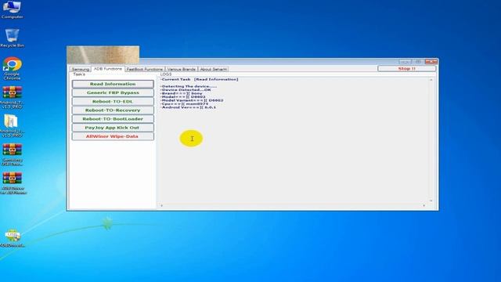Select the Android tool folder icon
The height and width of the screenshot is (282, 501).
(x=13, y=126)
